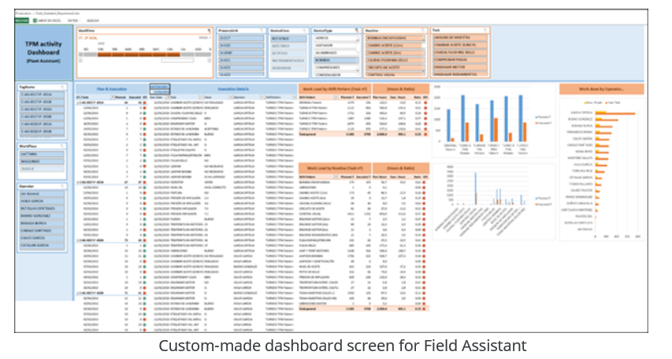Clear filter icon on Operator slicer
The height and width of the screenshot is (359, 672).
coord(62,187)
